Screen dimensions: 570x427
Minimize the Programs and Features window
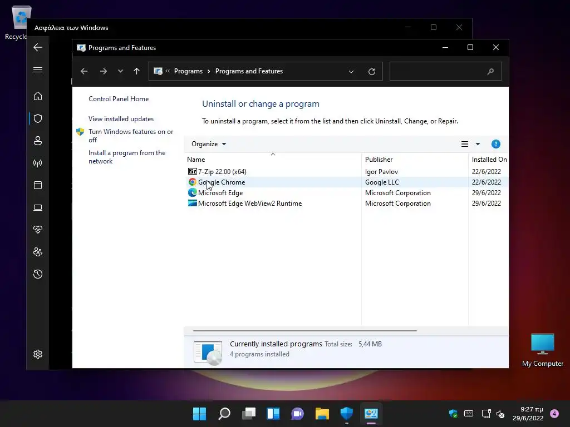[x=445, y=48]
